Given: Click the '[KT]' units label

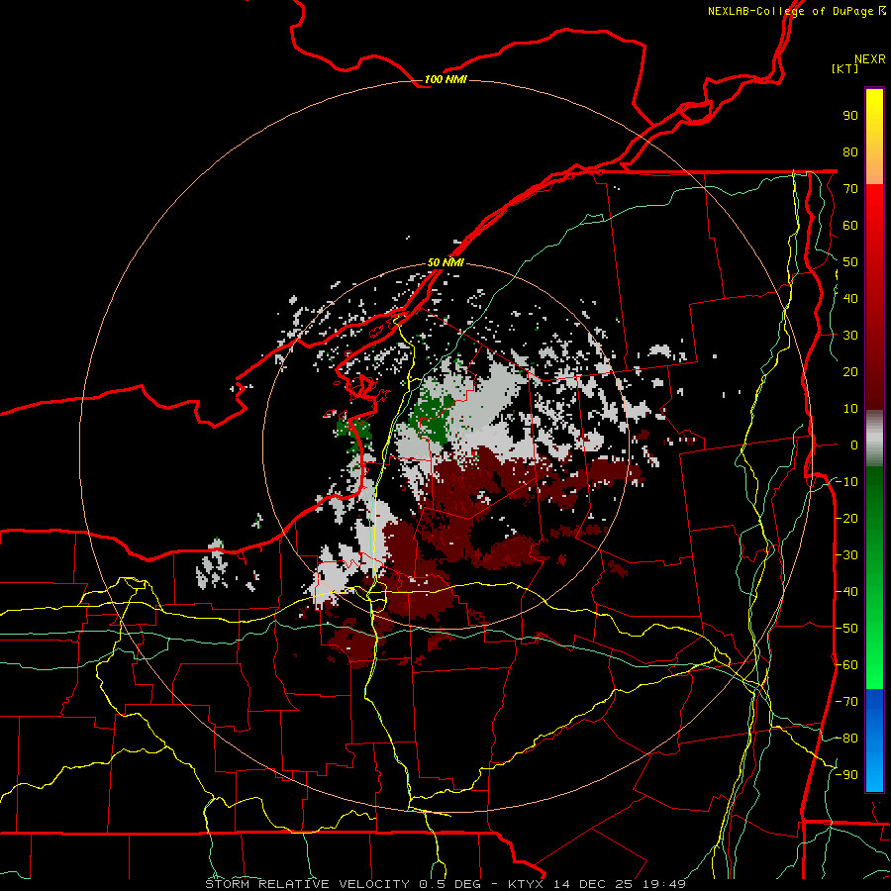Looking at the screenshot, I should coord(845,68).
